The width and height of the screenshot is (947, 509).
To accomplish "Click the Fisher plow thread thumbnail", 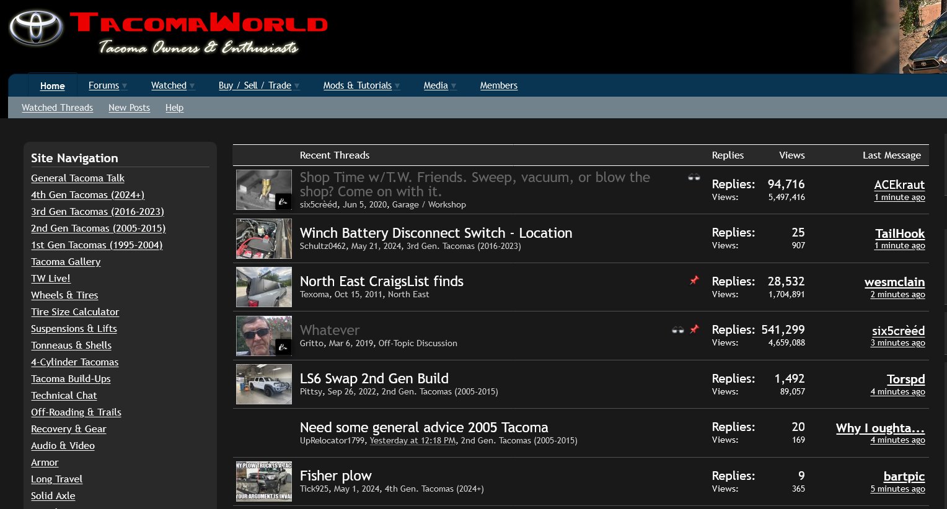I will coord(264,481).
